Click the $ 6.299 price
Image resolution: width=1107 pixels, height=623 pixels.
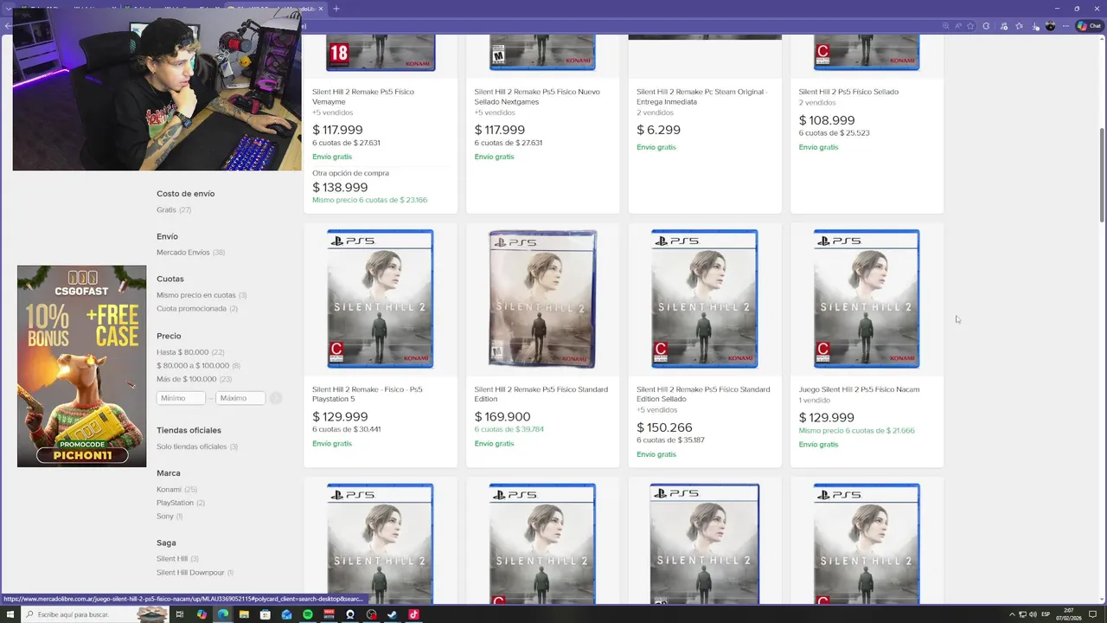click(x=658, y=130)
